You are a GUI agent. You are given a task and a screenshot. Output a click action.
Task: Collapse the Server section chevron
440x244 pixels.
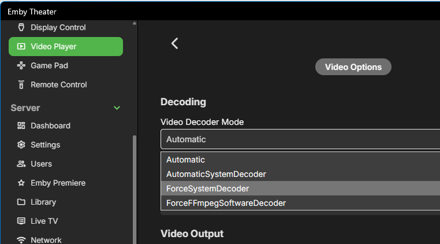tap(117, 108)
